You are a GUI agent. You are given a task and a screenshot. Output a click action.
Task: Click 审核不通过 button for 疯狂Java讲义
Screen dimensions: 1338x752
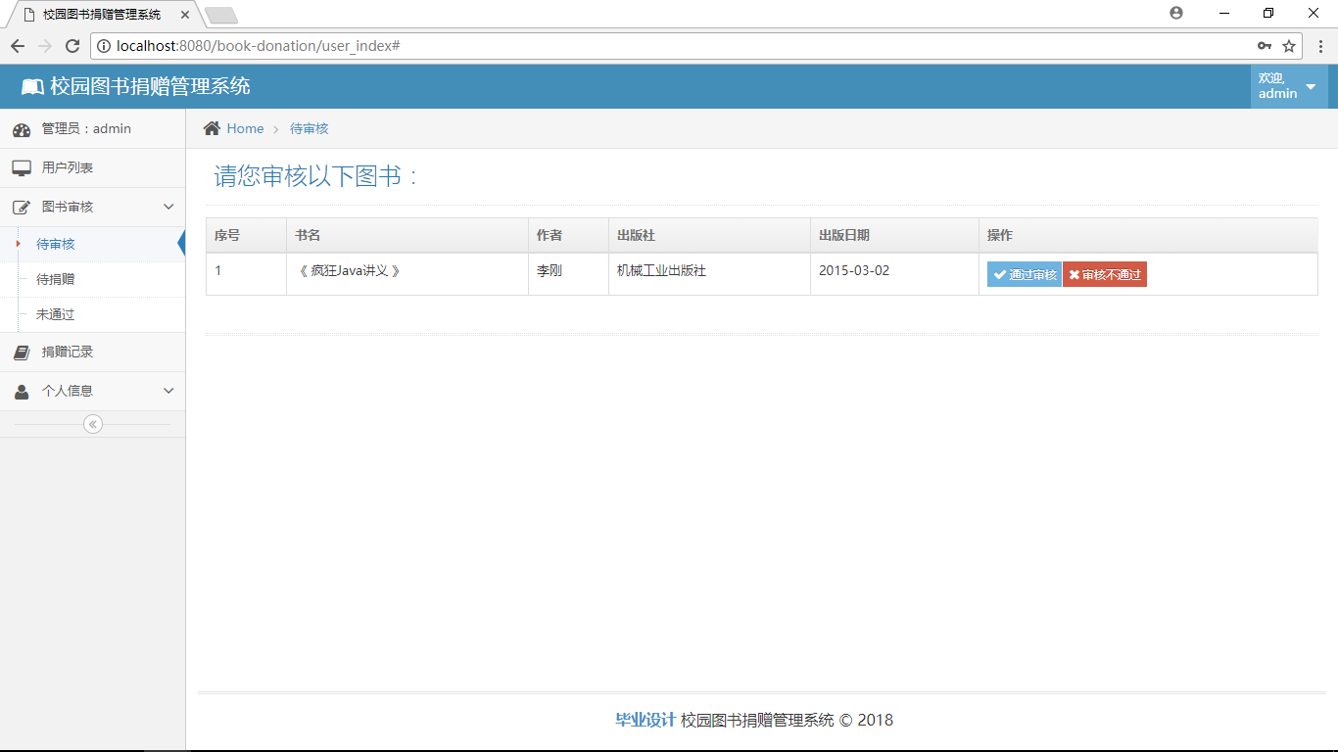(x=1105, y=275)
